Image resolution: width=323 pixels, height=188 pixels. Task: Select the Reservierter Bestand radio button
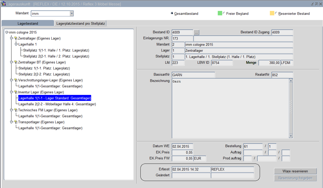(276, 14)
